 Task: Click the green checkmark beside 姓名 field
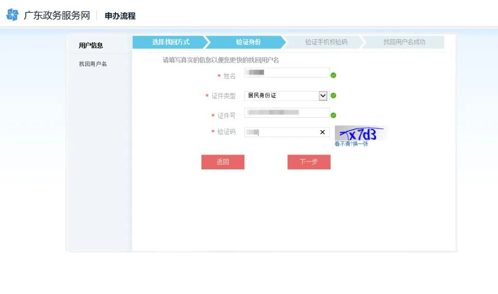point(333,74)
